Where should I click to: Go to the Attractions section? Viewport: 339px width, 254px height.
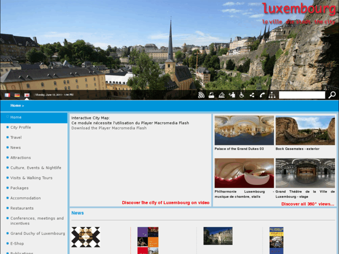21,158
